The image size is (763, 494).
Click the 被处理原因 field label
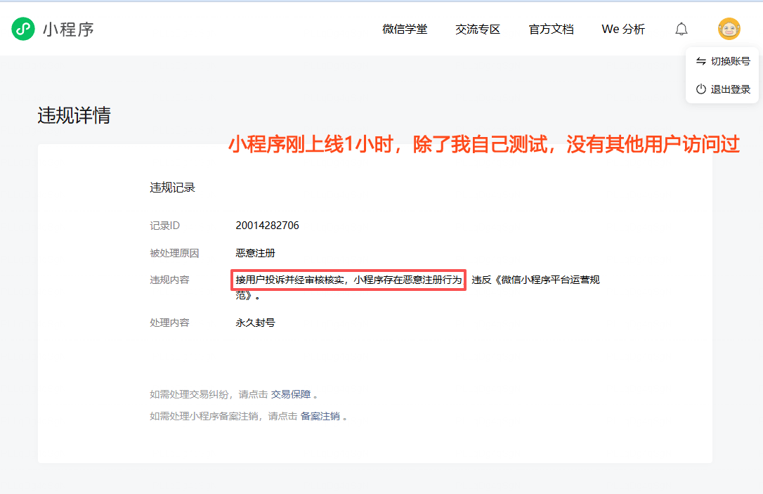(174, 253)
